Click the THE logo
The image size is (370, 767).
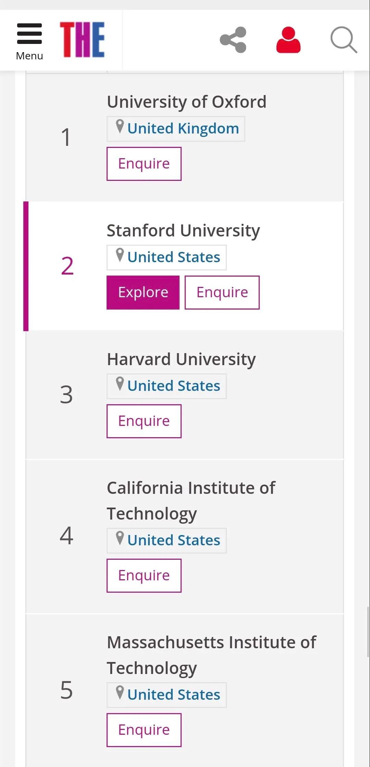[x=82, y=39]
